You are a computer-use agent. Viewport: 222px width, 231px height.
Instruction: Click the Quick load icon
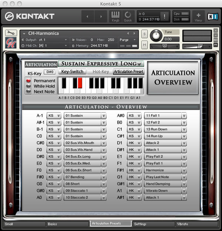[128, 16]
